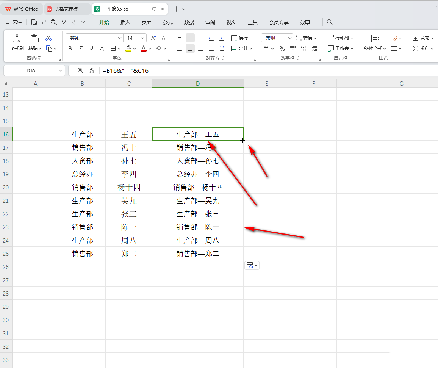
Task: Expand the 行和列 dropdown
Action: (352, 38)
